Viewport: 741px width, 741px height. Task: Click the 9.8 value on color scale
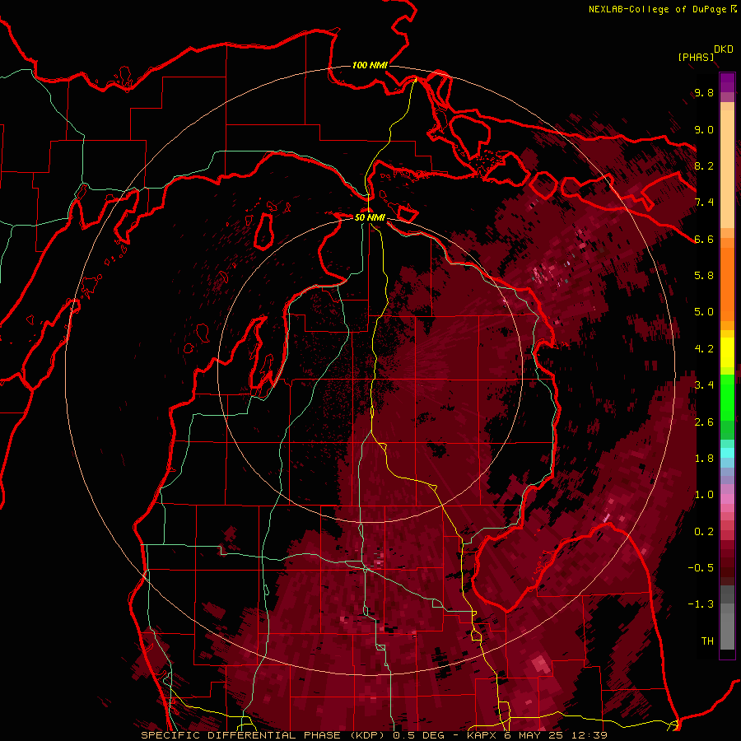(x=704, y=93)
